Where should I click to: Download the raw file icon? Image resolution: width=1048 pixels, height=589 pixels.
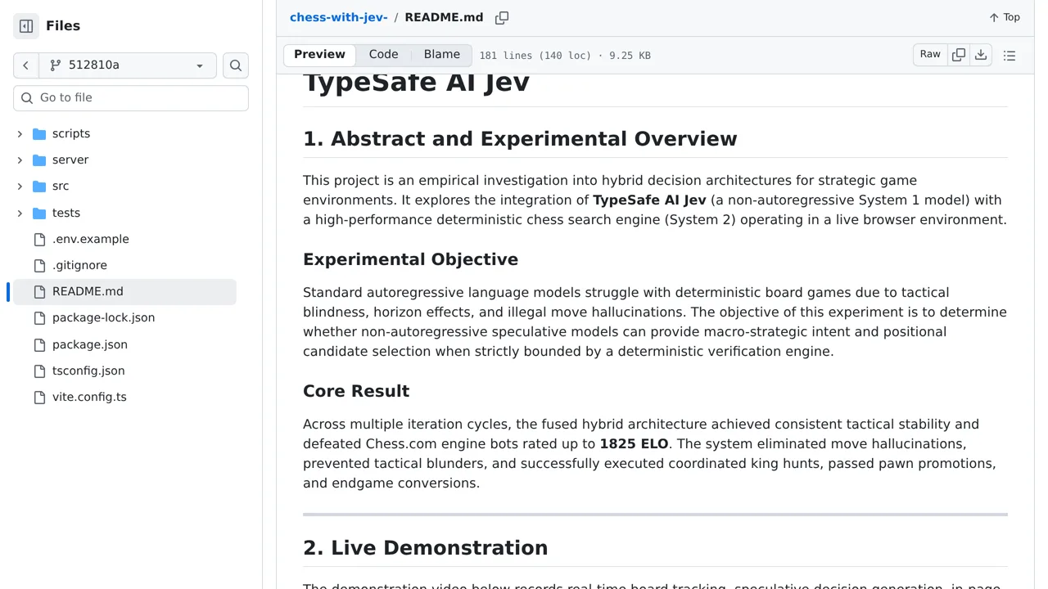point(981,55)
